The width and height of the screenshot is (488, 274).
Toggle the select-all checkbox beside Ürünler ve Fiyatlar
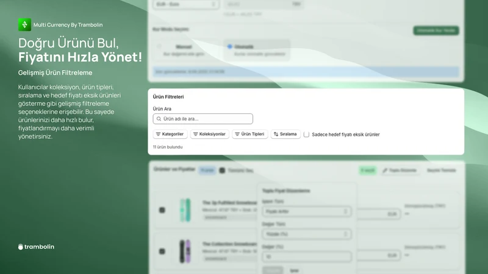(222, 170)
